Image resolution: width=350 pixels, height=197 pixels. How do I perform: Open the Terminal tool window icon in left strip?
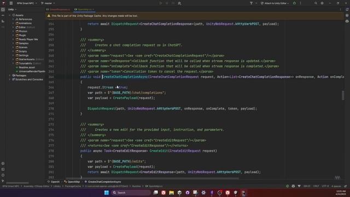click(3, 169)
